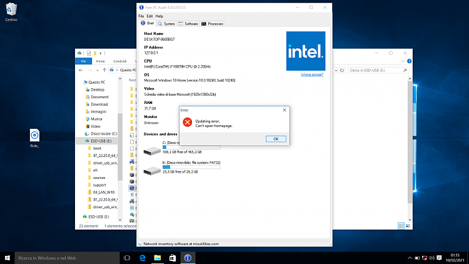Image resolution: width=469 pixels, height=264 pixels.
Task: Open the Help menu
Action: pyautogui.click(x=159, y=16)
